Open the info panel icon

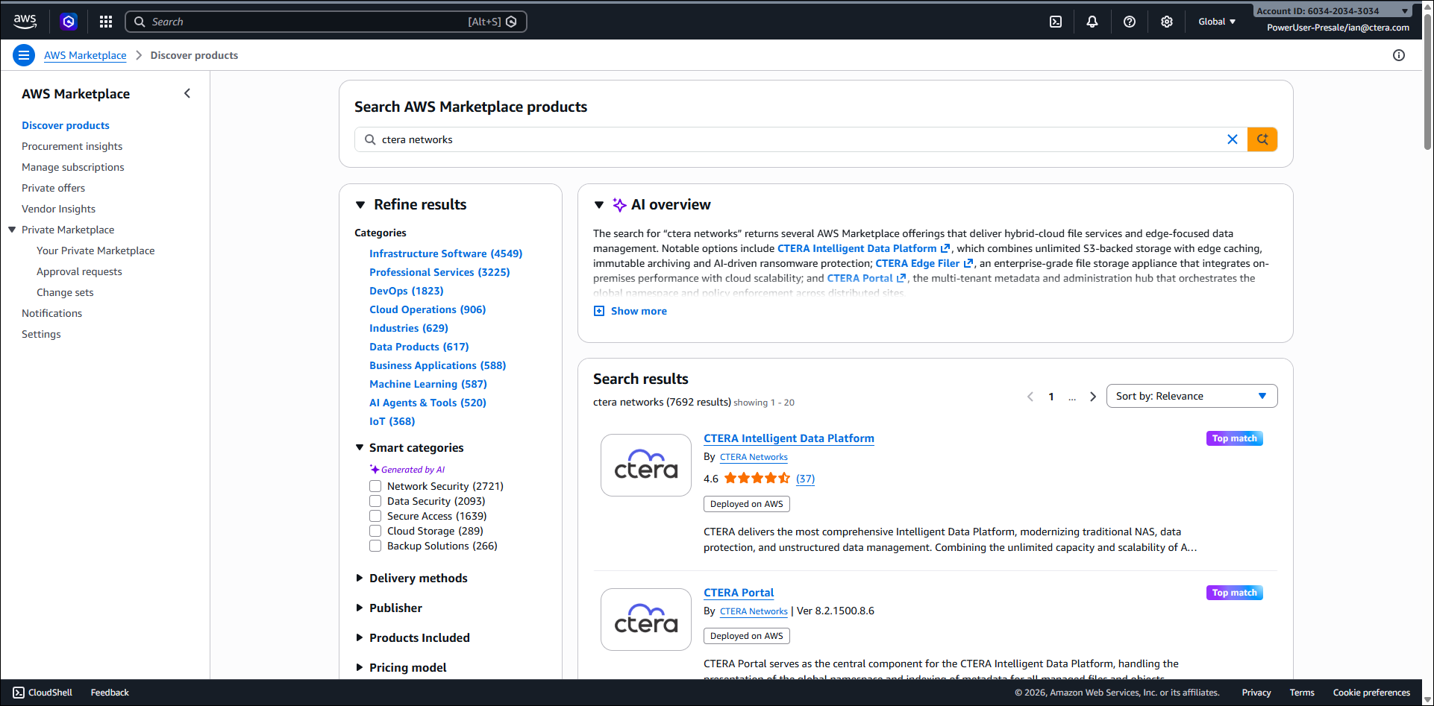tap(1399, 55)
